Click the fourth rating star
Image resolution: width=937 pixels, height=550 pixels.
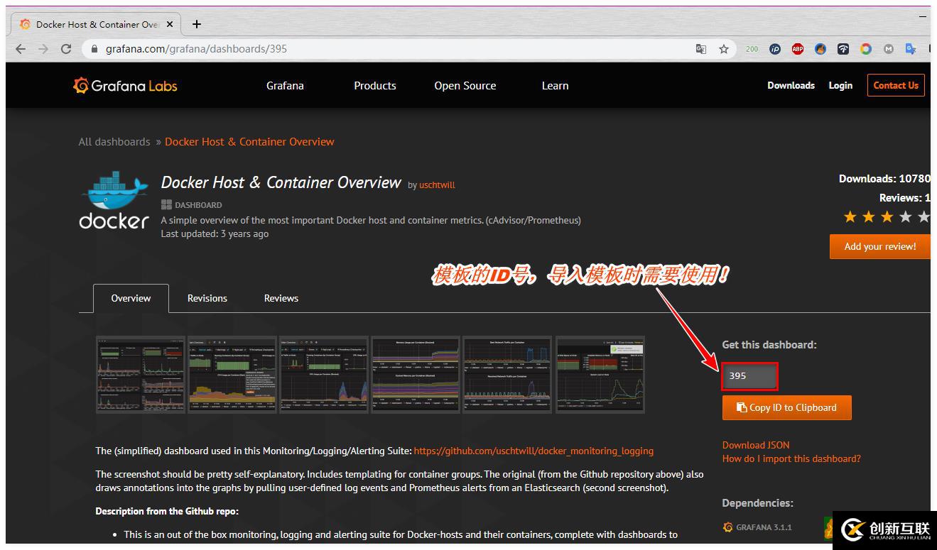(x=906, y=216)
